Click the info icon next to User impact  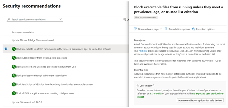[x=153, y=85]
